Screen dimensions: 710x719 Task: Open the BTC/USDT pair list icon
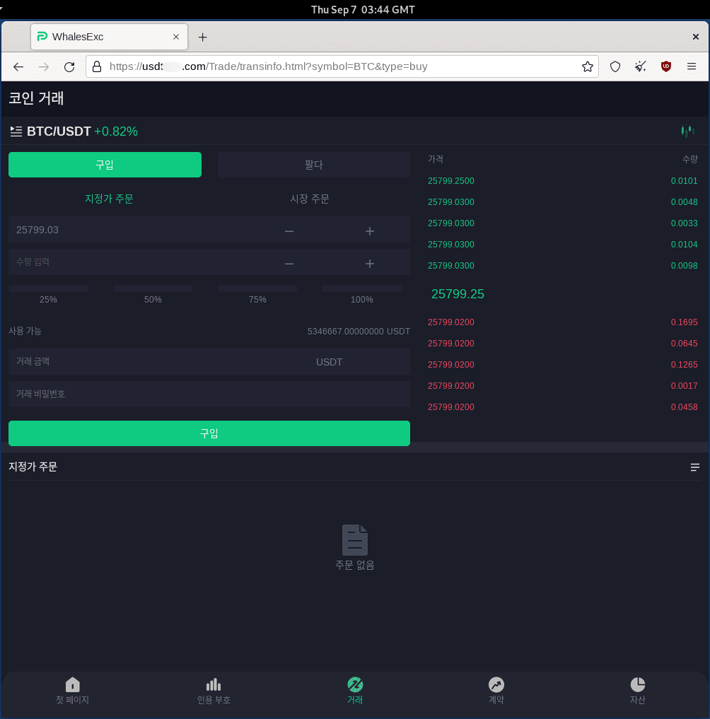(16, 131)
